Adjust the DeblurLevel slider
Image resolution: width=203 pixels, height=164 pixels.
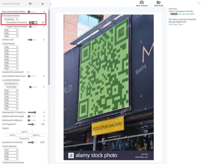click(32, 40)
